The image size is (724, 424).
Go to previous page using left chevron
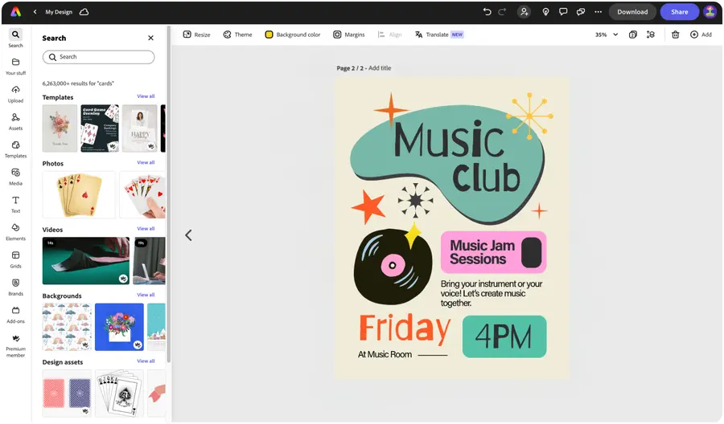(188, 235)
